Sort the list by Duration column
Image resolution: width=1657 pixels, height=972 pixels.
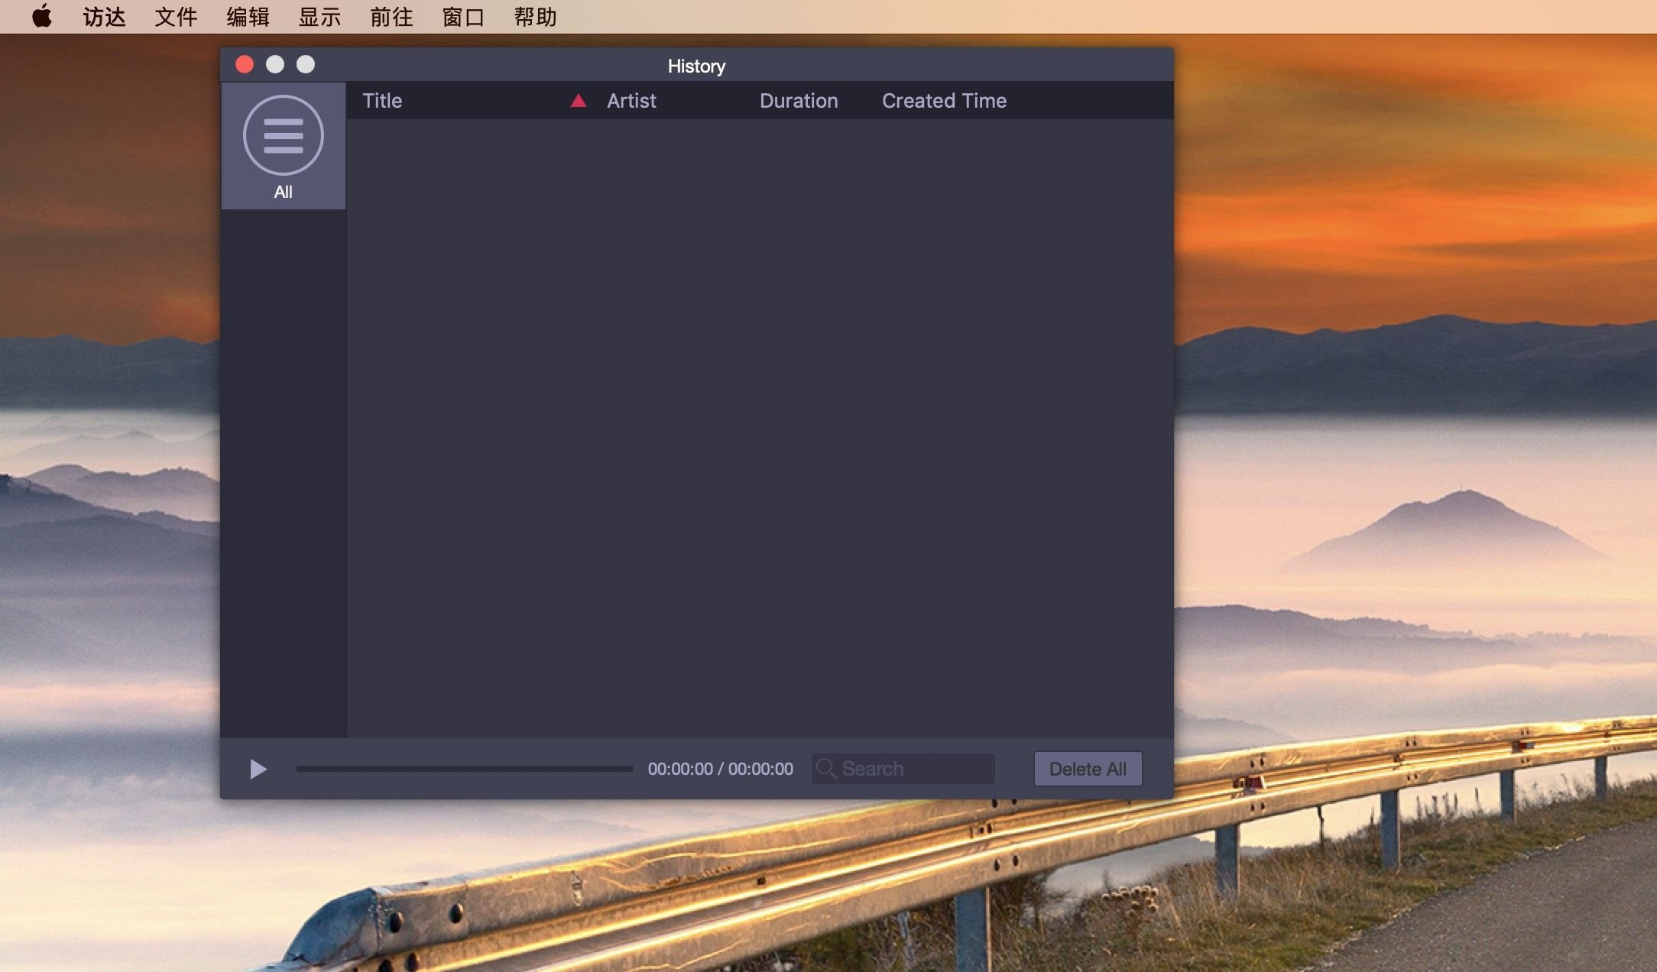coord(799,101)
